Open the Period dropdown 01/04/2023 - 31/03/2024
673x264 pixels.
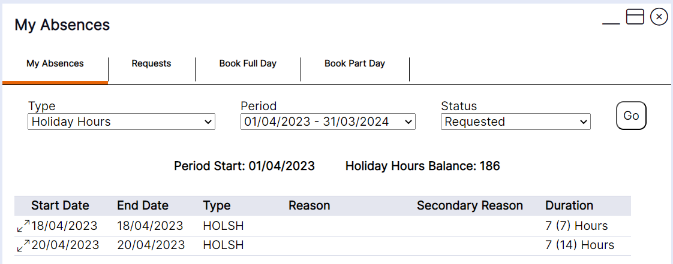coord(328,122)
